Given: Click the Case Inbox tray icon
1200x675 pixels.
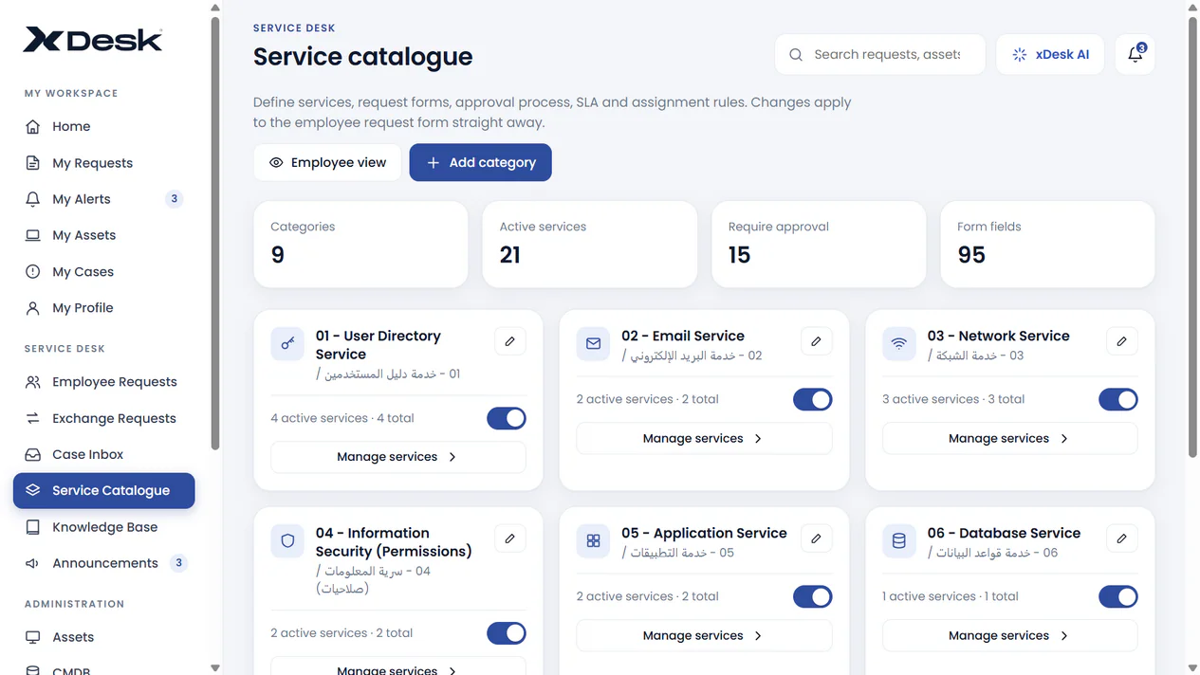Looking at the screenshot, I should tap(33, 455).
